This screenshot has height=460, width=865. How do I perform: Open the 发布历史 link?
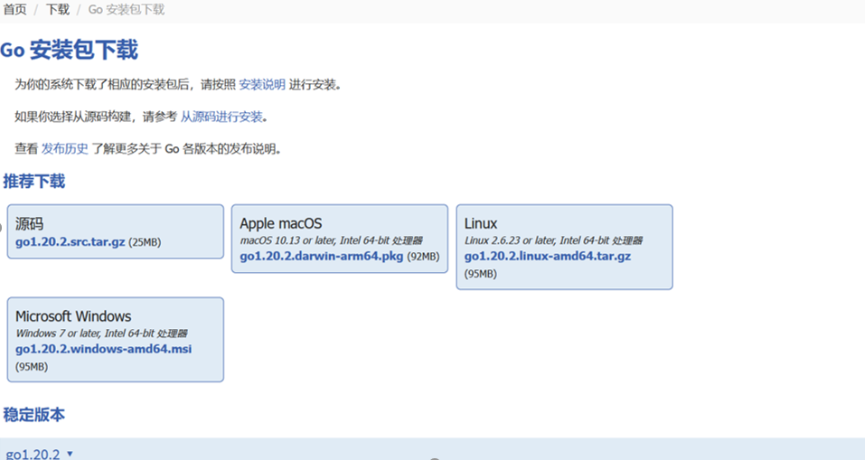pos(64,148)
